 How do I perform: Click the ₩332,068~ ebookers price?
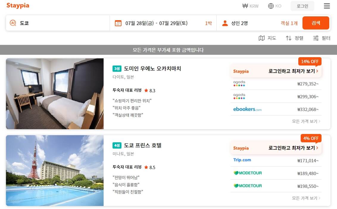pos(308,110)
